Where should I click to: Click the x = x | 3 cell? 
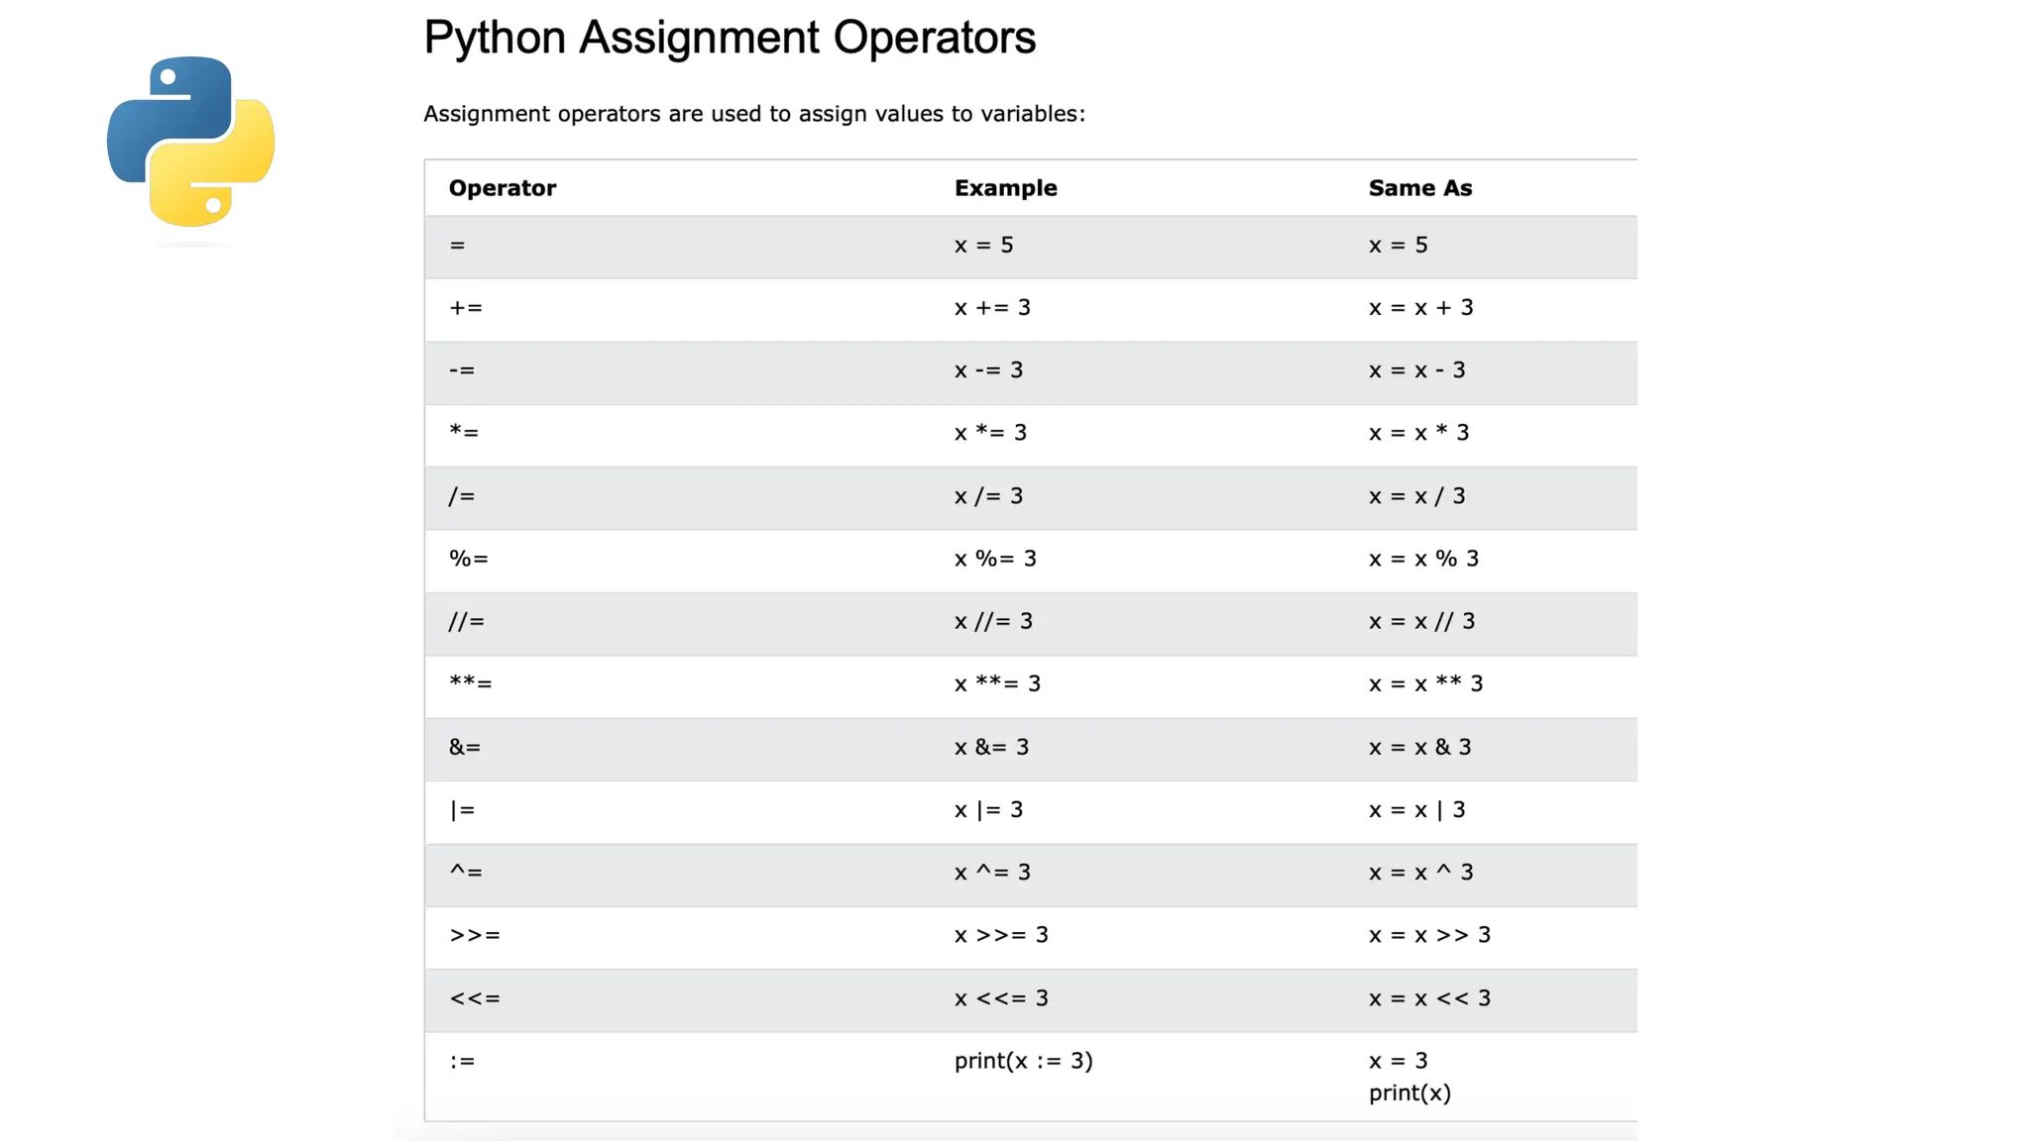point(1416,810)
